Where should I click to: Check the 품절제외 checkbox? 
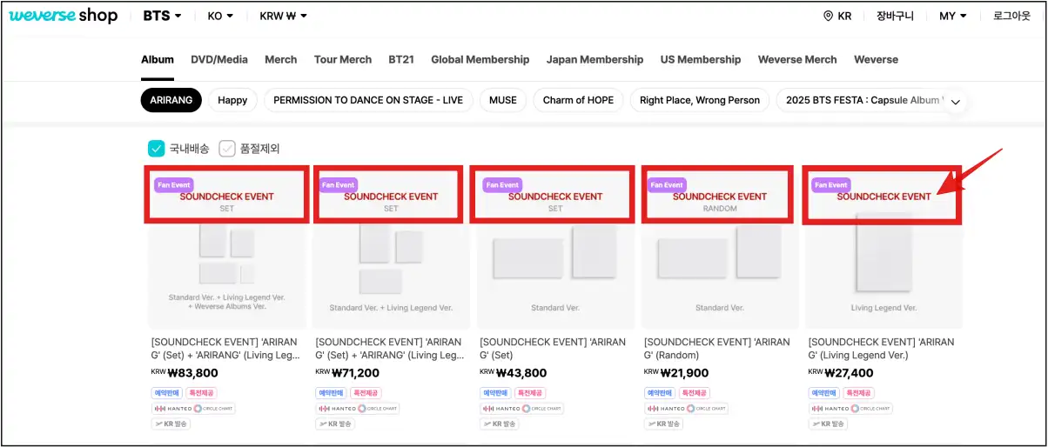227,149
